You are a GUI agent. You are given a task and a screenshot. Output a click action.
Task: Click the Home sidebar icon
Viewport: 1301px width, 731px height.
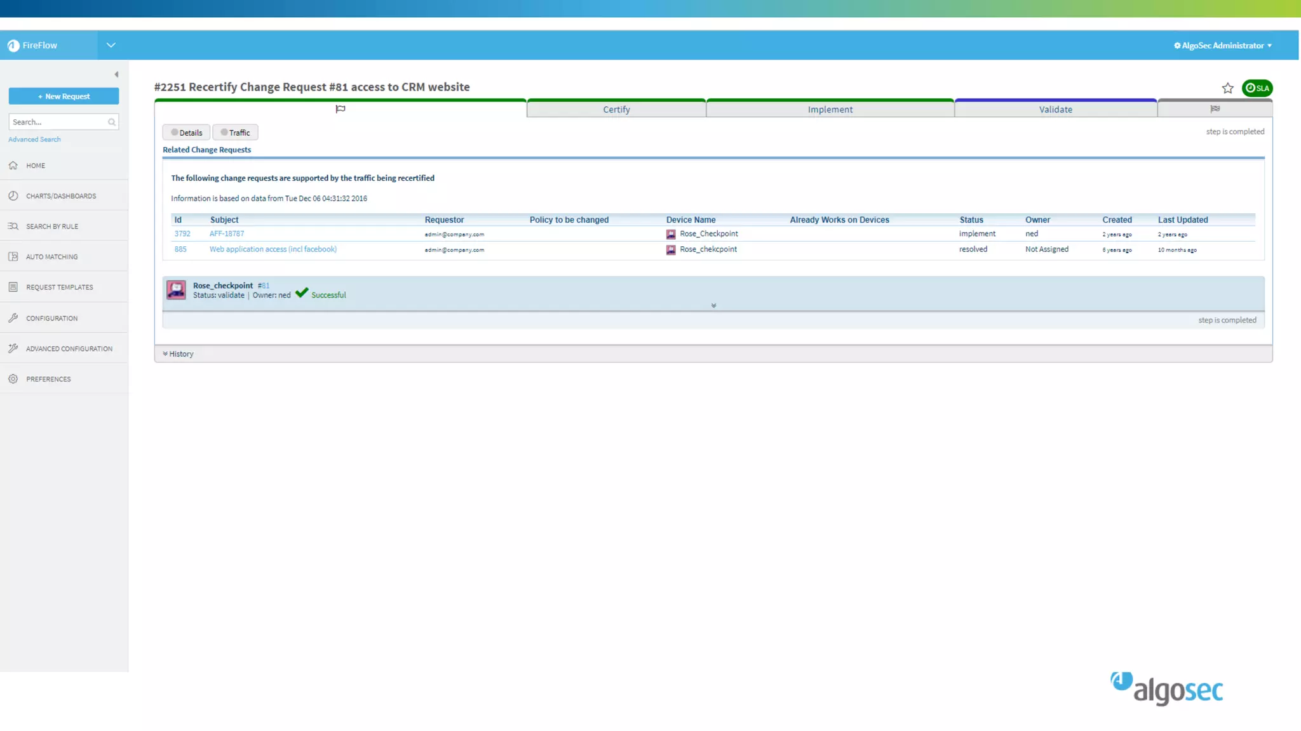point(13,166)
